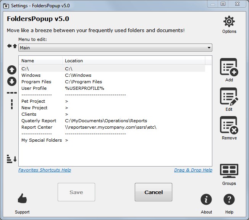Select the Clients submenu row
249x220 pixels.
(113, 114)
